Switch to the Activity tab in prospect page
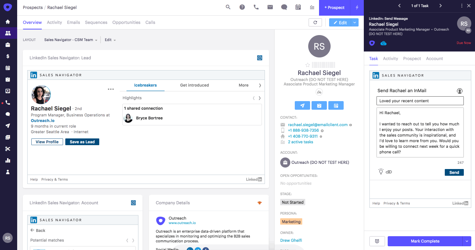Screen dimensions: 475x250 click(x=54, y=22)
